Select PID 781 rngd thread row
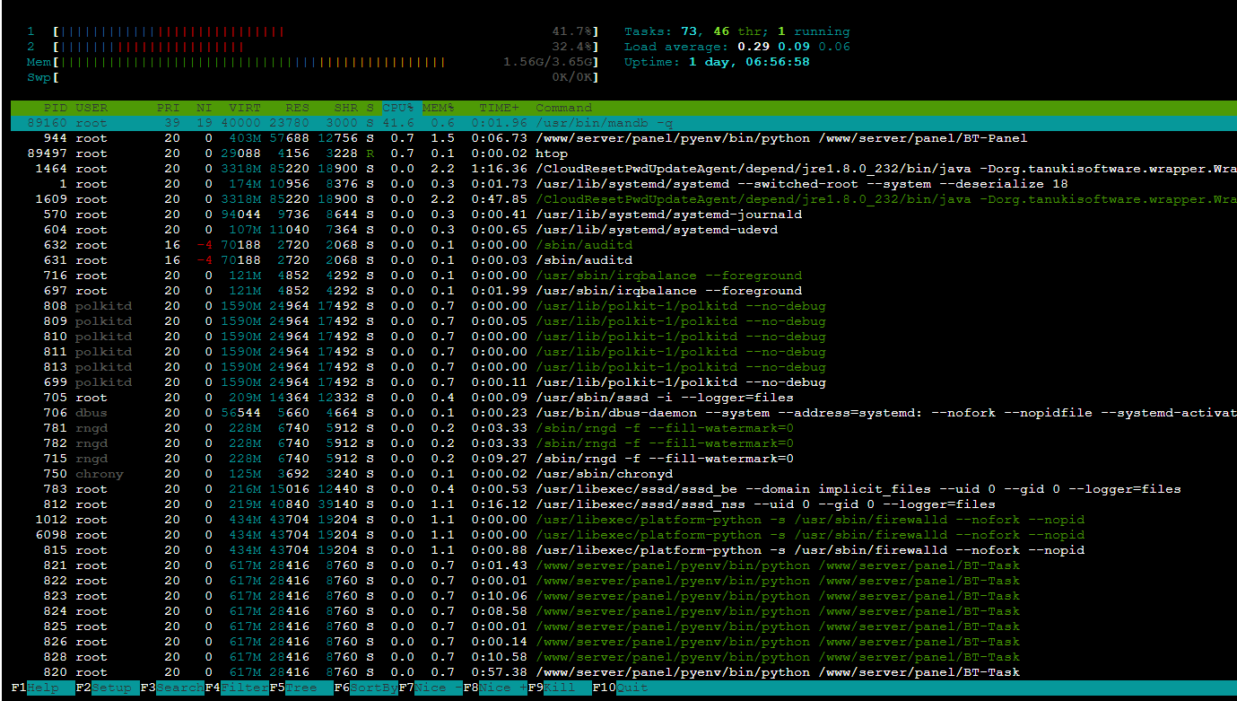Image resolution: width=1237 pixels, height=701 pixels. (x=623, y=428)
